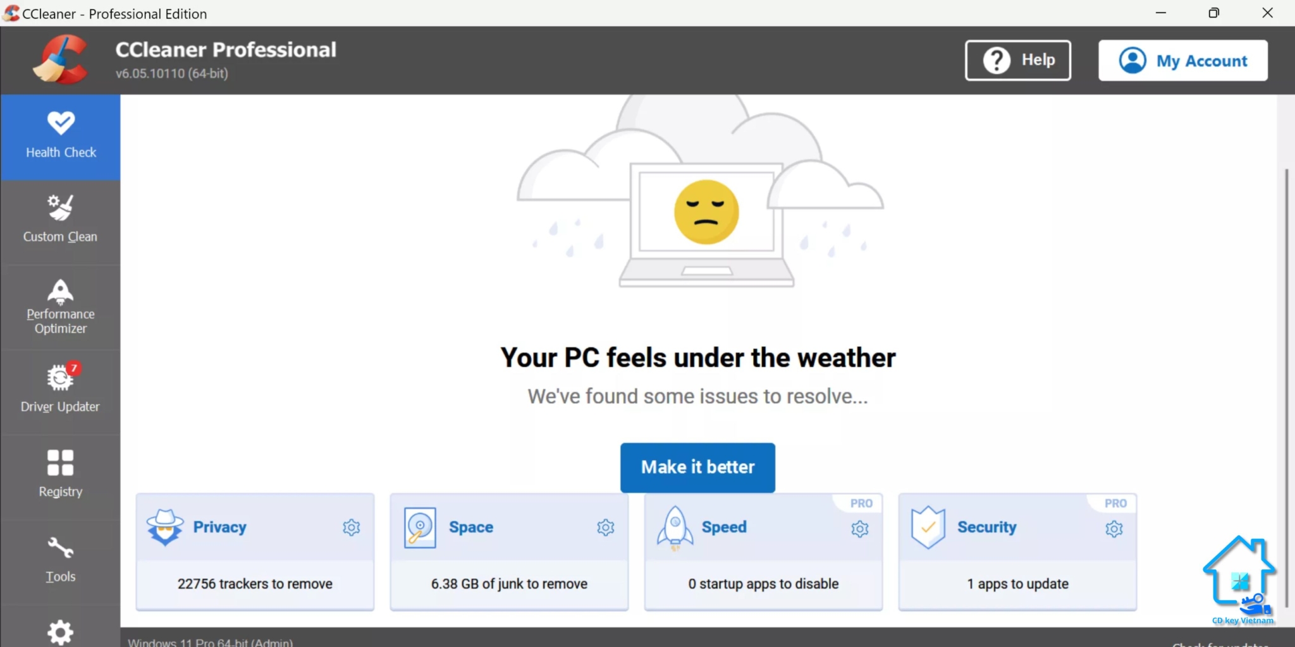The width and height of the screenshot is (1295, 647).
Task: Open Speed card settings gear
Action: [x=860, y=529]
